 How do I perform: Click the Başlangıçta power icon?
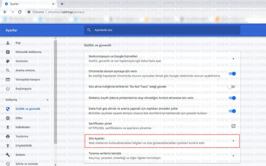click(8, 89)
